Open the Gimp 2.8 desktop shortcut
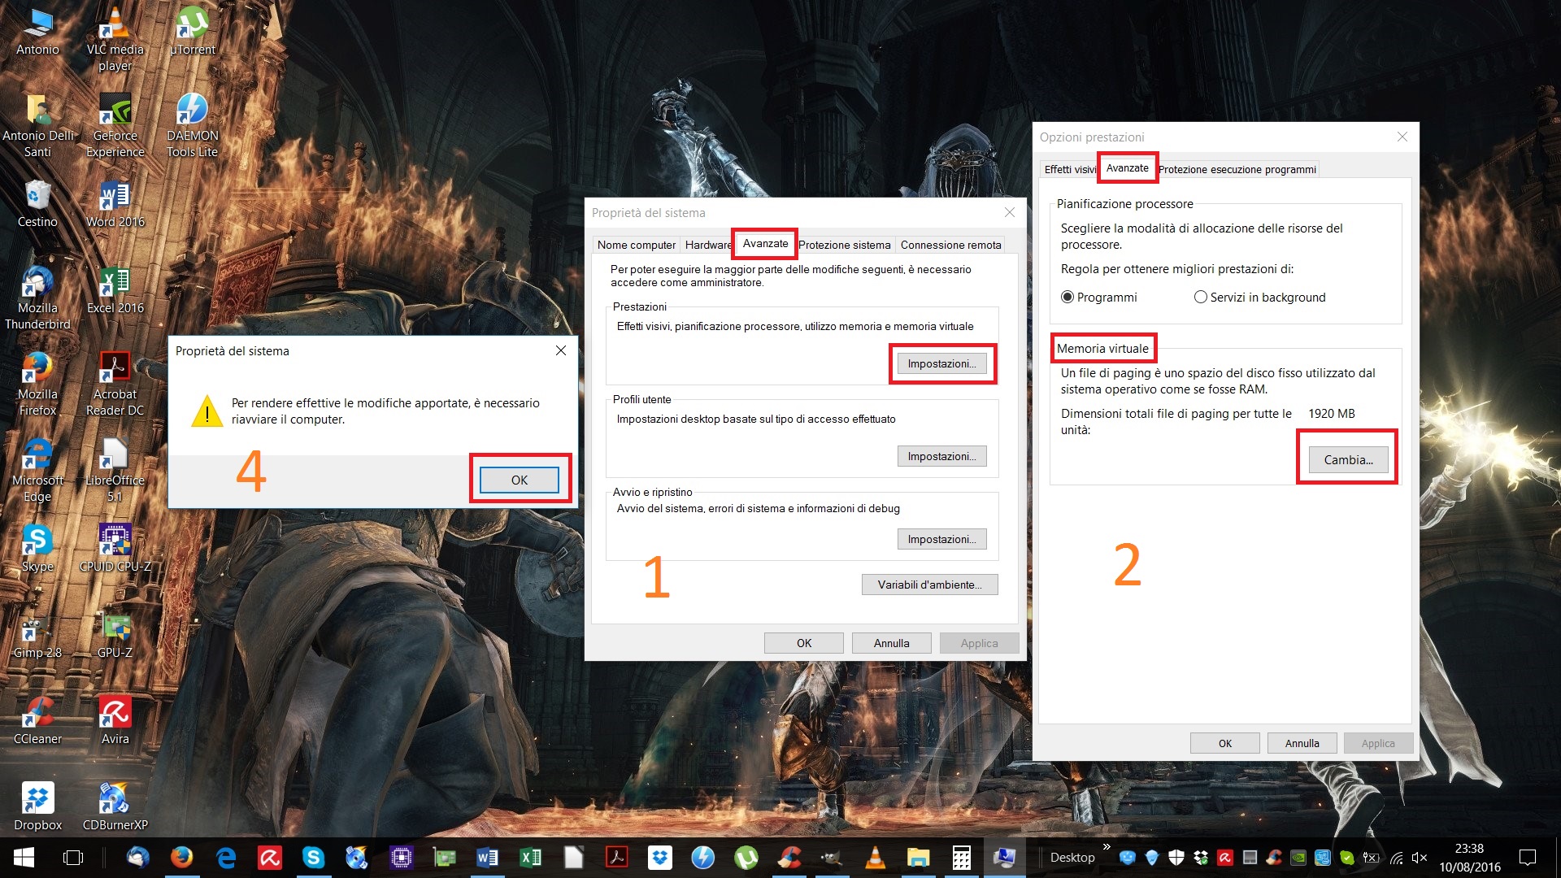This screenshot has height=878, width=1561. coord(37,634)
